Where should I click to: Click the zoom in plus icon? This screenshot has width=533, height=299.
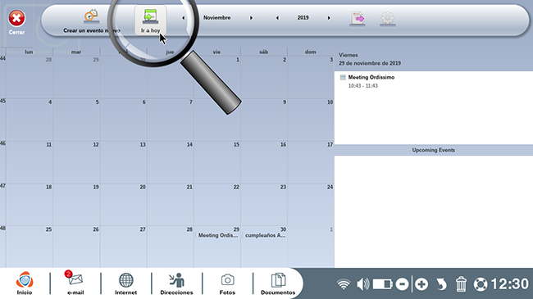click(x=421, y=284)
